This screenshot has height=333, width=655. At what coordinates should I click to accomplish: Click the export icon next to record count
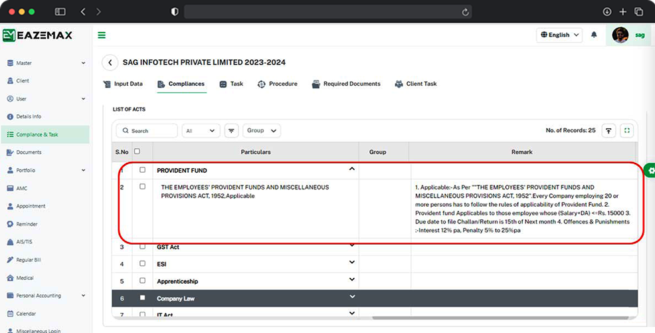coord(608,131)
